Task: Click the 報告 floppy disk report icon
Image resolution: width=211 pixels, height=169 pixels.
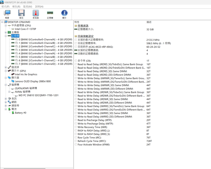Action: (x=21, y=14)
